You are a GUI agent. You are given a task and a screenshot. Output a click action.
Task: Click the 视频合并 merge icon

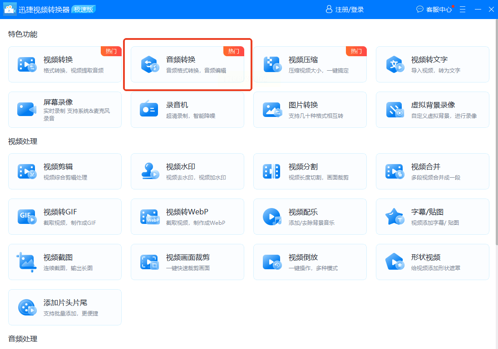point(394,171)
